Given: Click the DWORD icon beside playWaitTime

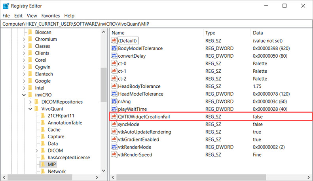Looking at the screenshot, I should pyautogui.click(x=114, y=109).
